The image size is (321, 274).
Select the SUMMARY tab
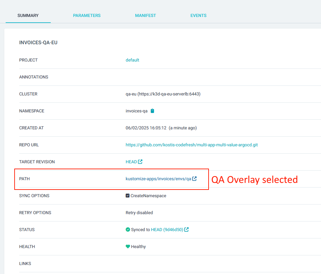28,15
